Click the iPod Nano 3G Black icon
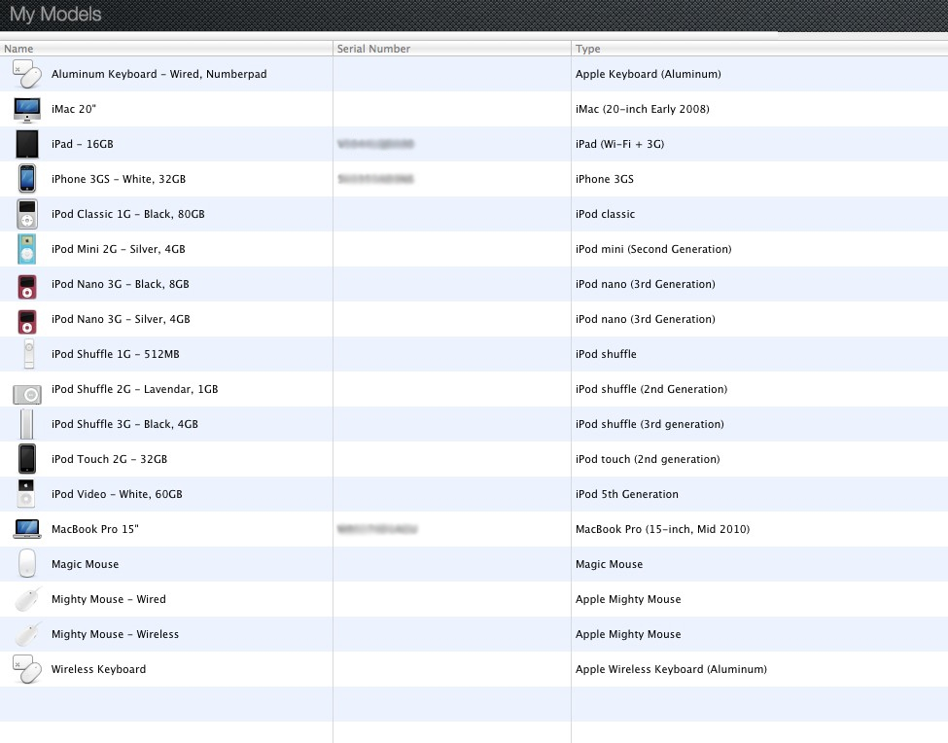The height and width of the screenshot is (743, 948). click(x=27, y=287)
